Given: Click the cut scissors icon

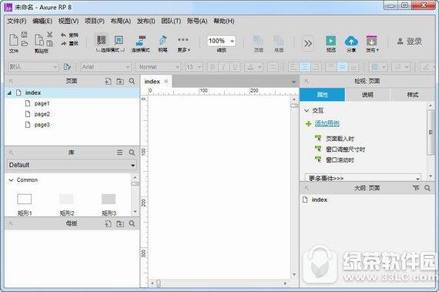Looking at the screenshot, I should pyautogui.click(x=49, y=35).
